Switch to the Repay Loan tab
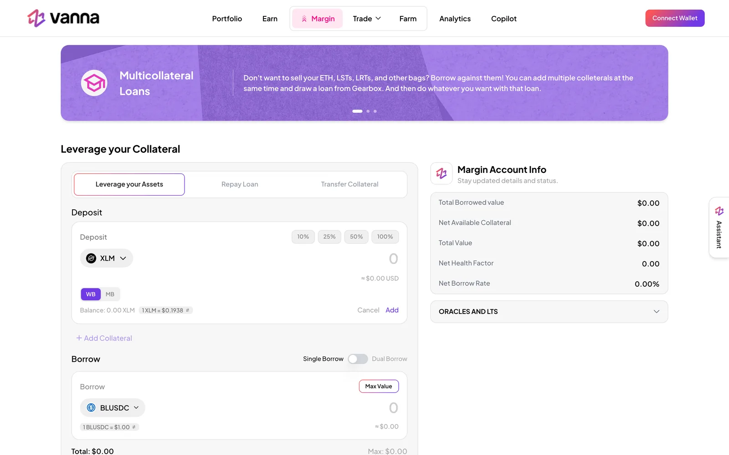The image size is (729, 455). (x=240, y=184)
